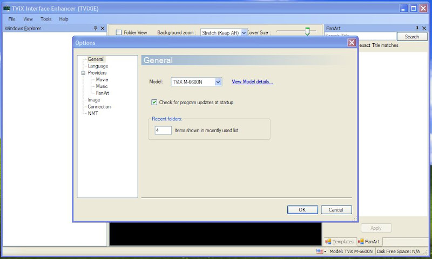Click the Options dialog resize grip
Screen dimensions: 432x259
click(355, 219)
